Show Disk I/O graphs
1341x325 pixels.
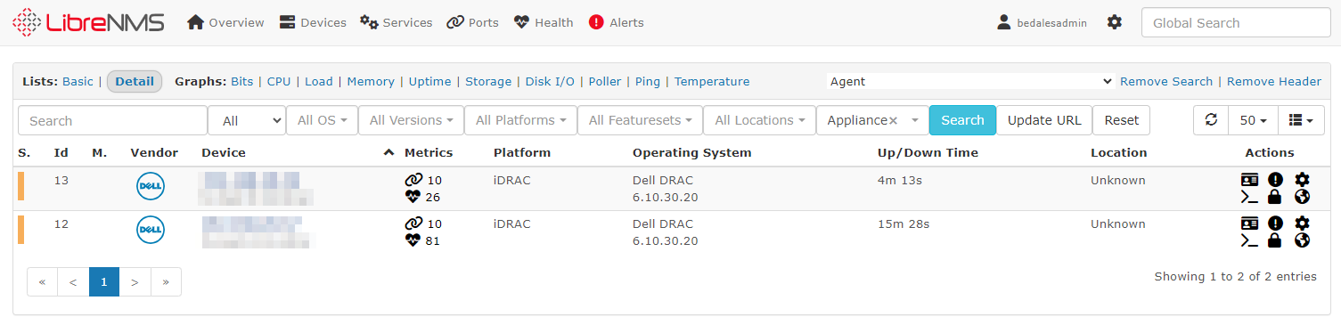pos(550,81)
